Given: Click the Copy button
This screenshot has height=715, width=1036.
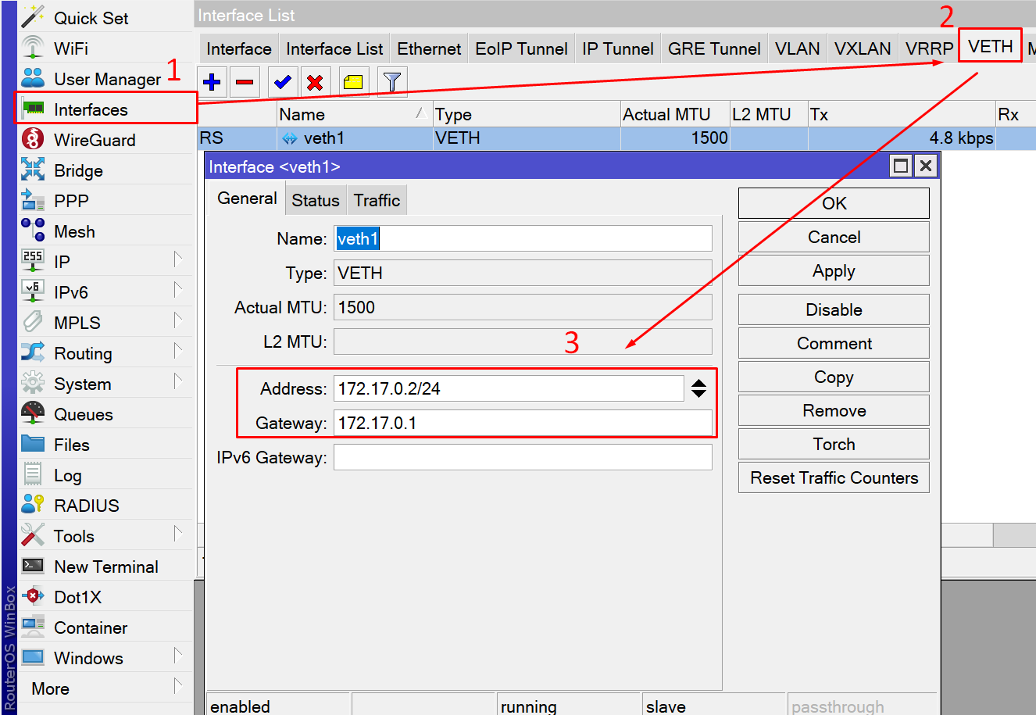Looking at the screenshot, I should coord(834,377).
